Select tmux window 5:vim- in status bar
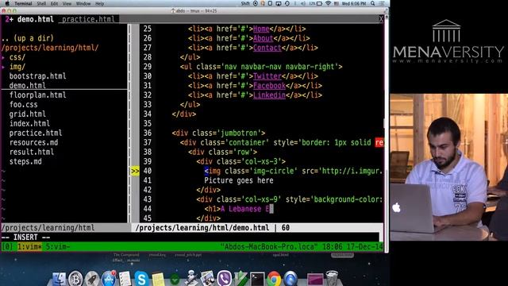The image size is (508, 286). tap(58, 247)
